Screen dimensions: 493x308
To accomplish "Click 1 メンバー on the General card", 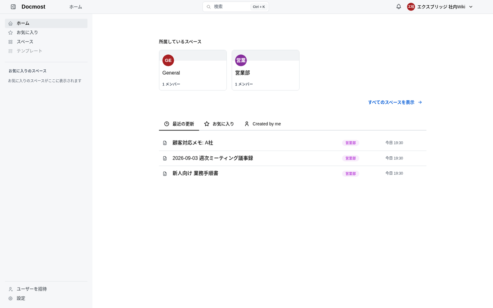I will pos(171,84).
